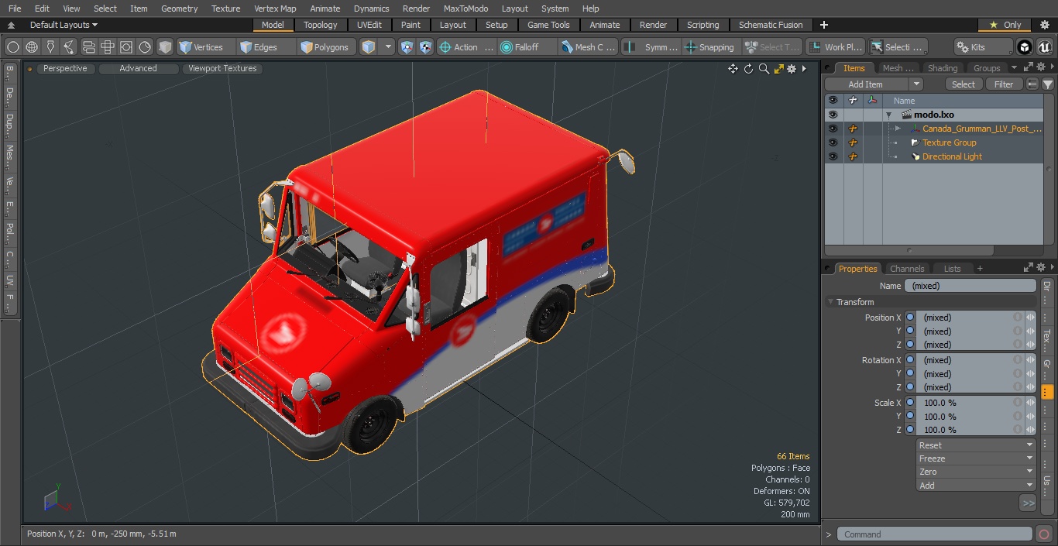
Task: Open the Zero dropdown
Action: tap(976, 472)
